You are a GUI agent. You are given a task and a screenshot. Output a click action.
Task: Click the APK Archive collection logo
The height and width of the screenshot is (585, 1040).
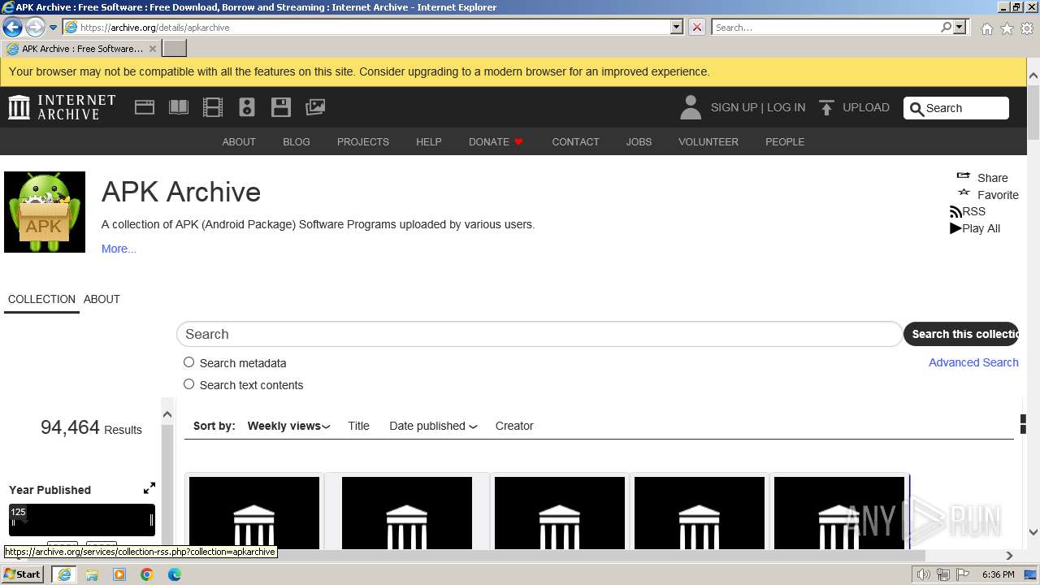45,212
